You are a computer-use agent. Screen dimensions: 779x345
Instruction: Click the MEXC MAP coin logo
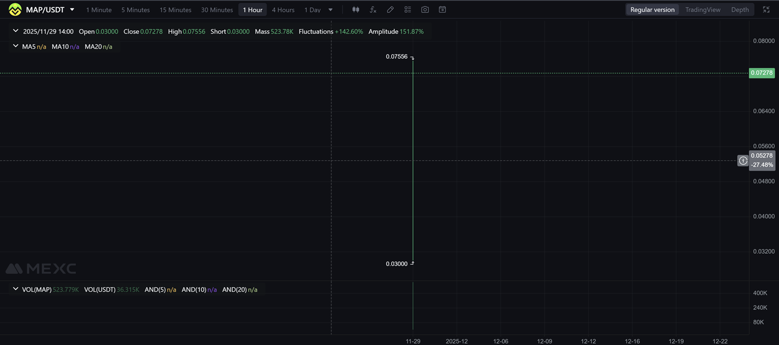pos(15,10)
